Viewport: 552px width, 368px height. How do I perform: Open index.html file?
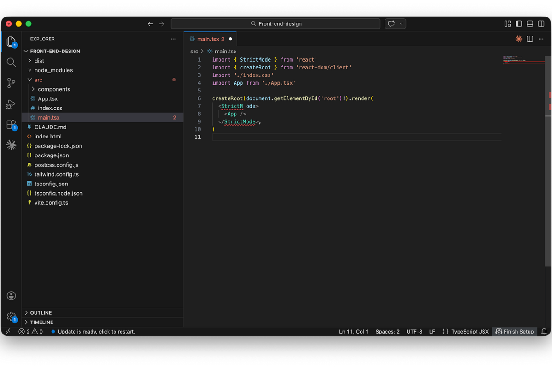tap(48, 136)
